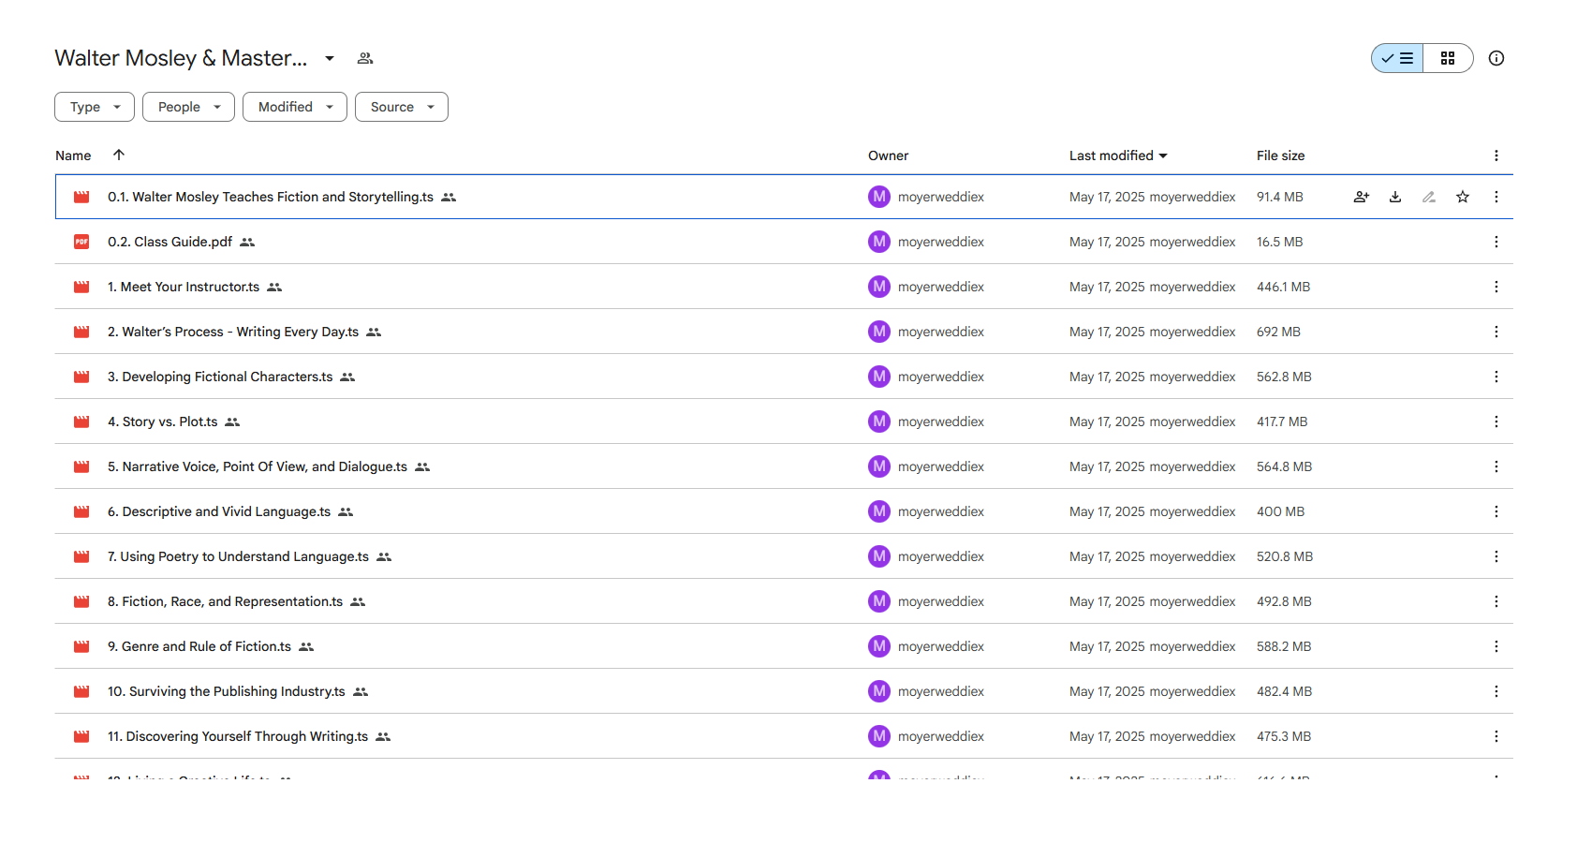Click 692 MB file size value
The width and height of the screenshot is (1577, 843).
point(1278,332)
